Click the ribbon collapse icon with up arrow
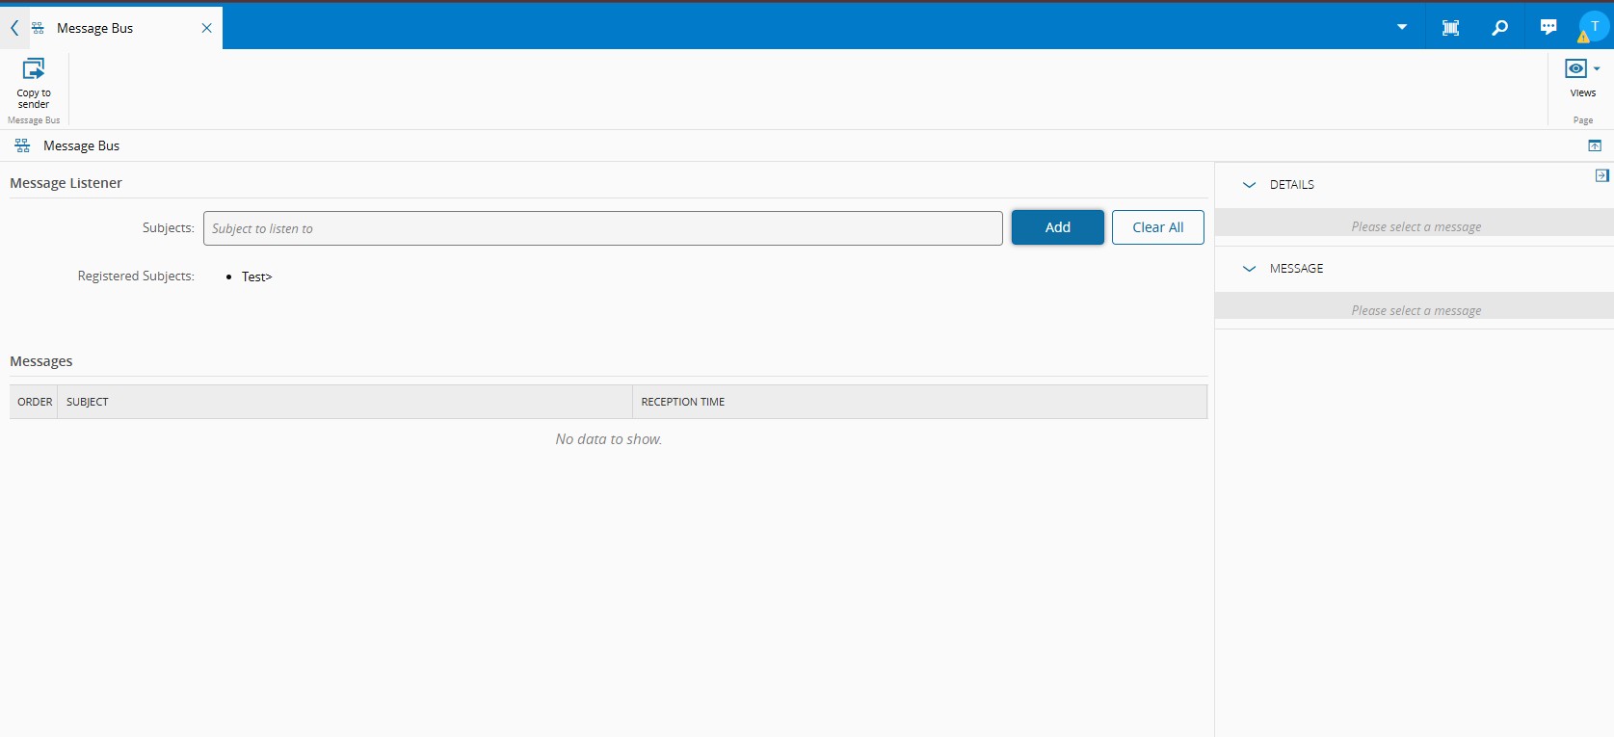The height and width of the screenshot is (737, 1614). tap(1595, 145)
